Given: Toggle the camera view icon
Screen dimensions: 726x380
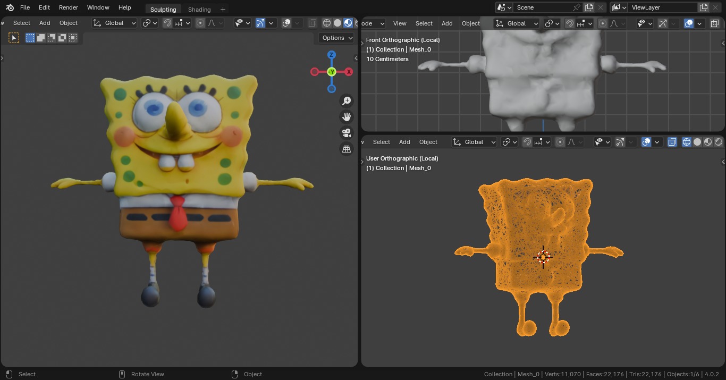Looking at the screenshot, I should pos(347,133).
